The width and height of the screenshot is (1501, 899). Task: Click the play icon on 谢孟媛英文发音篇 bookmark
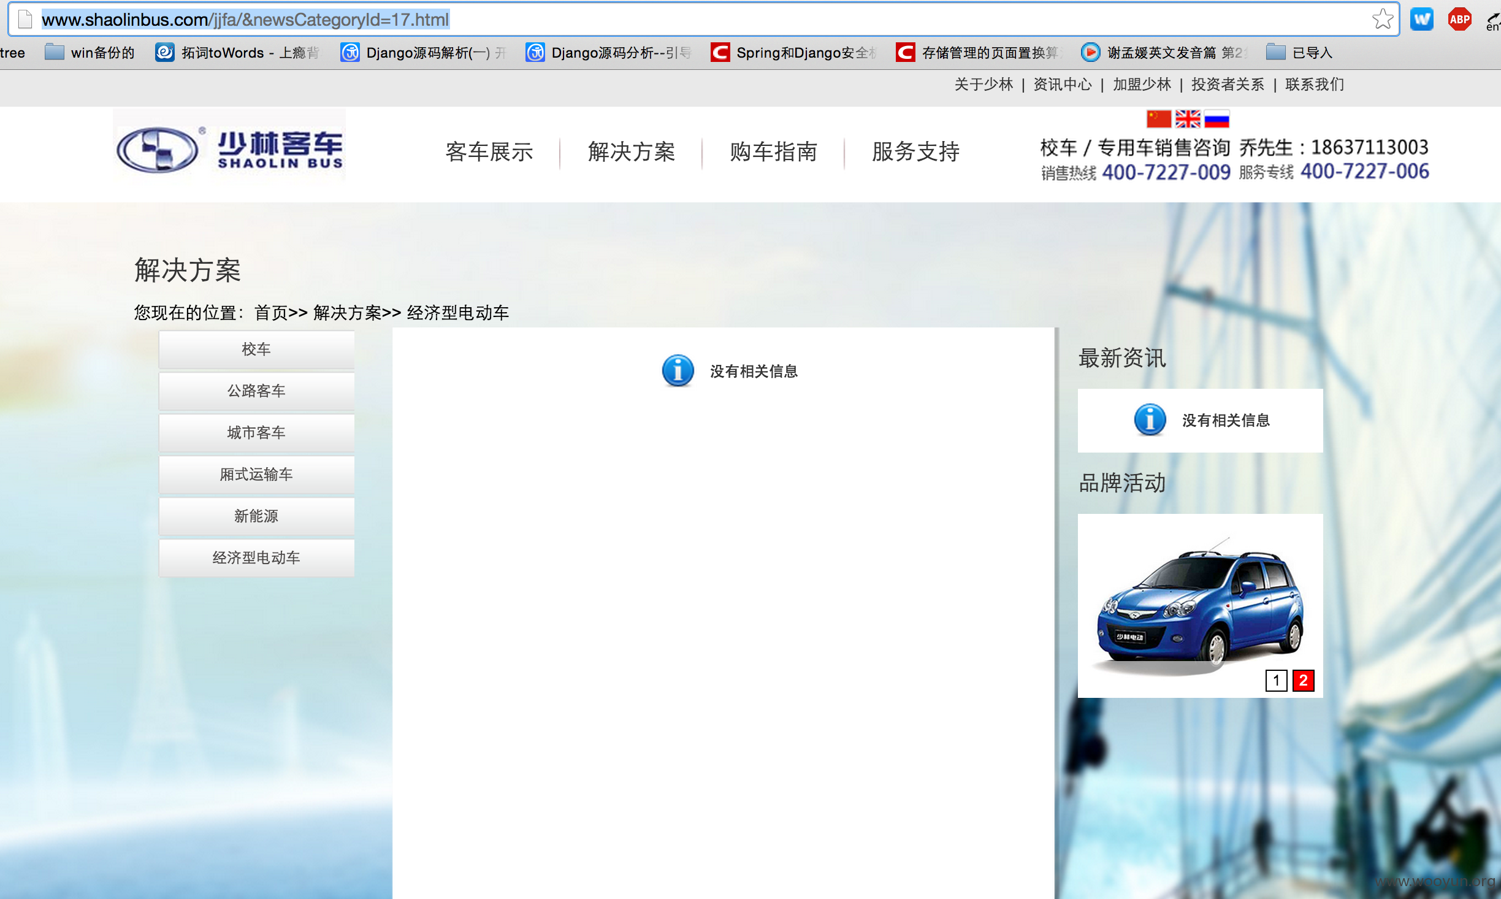click(1090, 53)
